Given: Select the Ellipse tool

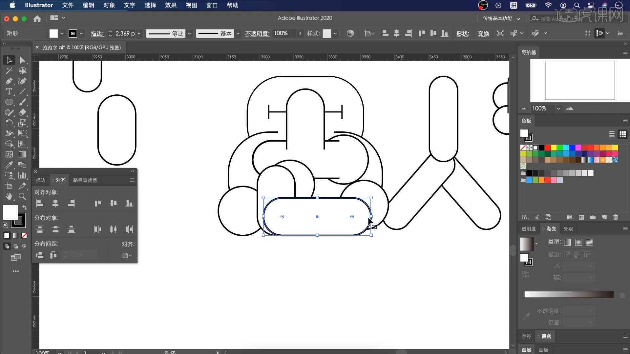Looking at the screenshot, I should (x=9, y=102).
